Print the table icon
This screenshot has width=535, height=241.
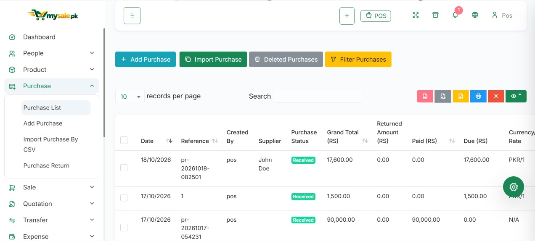[478, 96]
